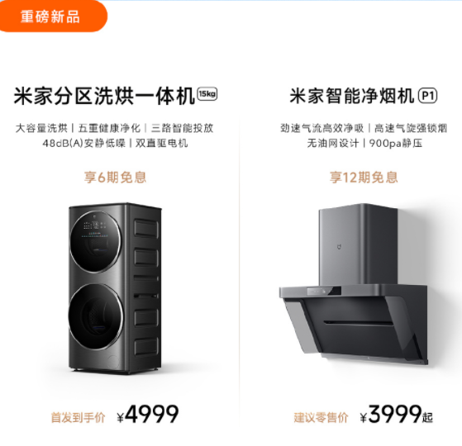Click the 15kg capacity badge icon
This screenshot has height=446, width=462.
[x=207, y=94]
